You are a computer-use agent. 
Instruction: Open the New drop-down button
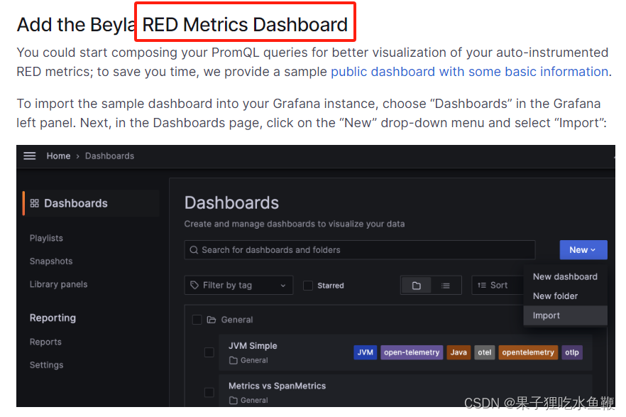click(583, 250)
